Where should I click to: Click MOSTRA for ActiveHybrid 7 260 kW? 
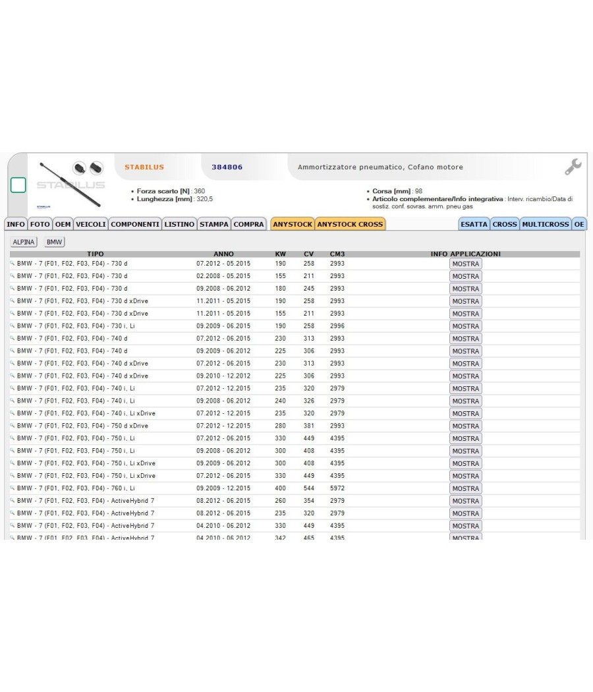click(x=465, y=501)
